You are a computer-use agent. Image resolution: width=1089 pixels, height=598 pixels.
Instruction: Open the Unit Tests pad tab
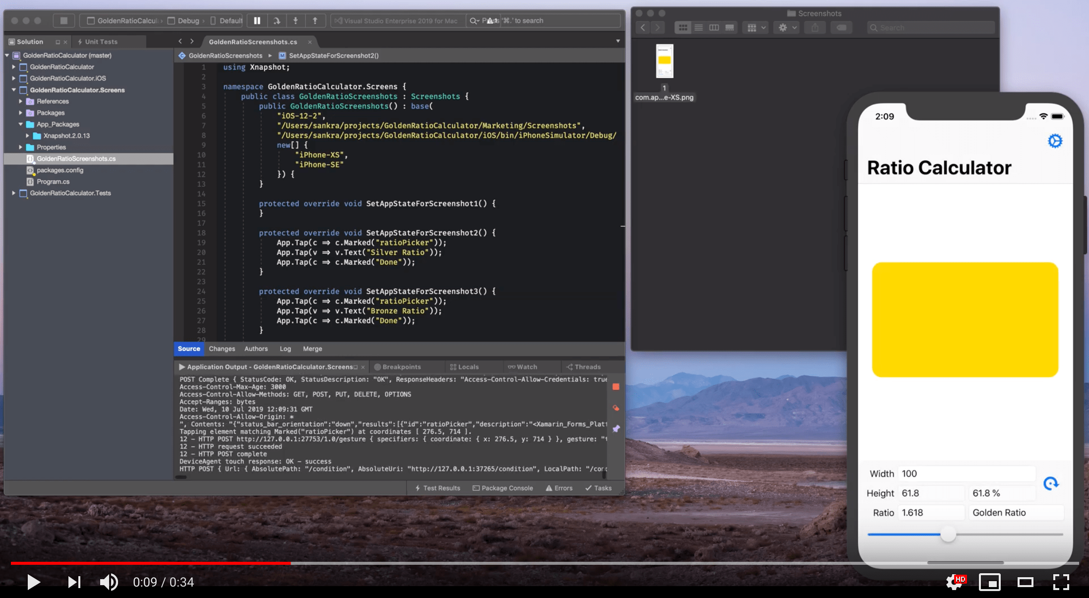click(x=101, y=42)
